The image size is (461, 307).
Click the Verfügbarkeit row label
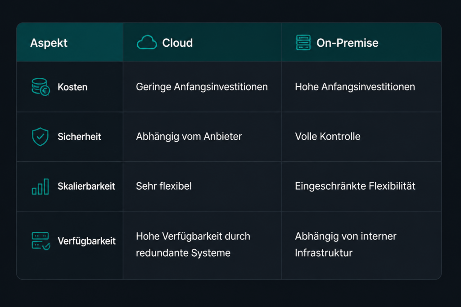pos(86,241)
